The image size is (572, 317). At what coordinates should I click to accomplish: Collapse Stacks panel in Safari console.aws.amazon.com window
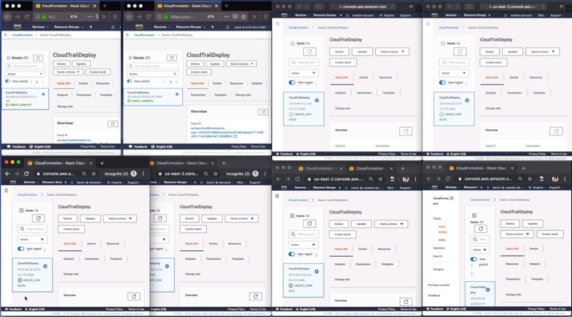click(x=293, y=43)
